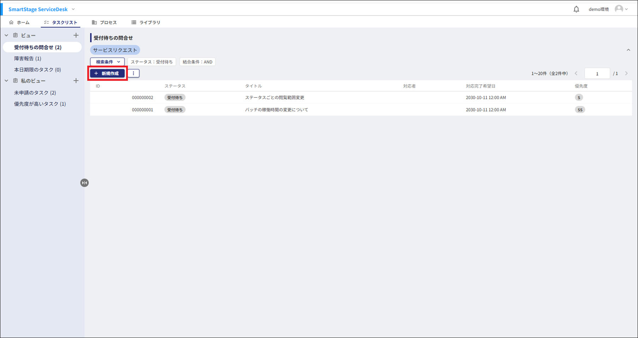Viewport: 638px width, 338px height.
Task: Select the サービスリクエスト chip
Action: click(115, 50)
